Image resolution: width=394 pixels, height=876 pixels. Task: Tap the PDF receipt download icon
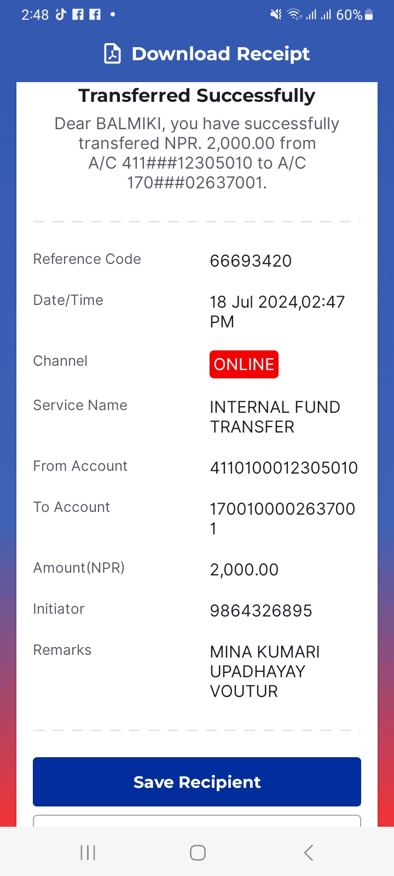click(112, 54)
